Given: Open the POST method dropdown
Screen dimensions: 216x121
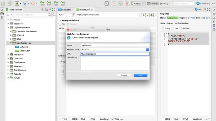Looking at the screenshot, I should tap(74, 15).
